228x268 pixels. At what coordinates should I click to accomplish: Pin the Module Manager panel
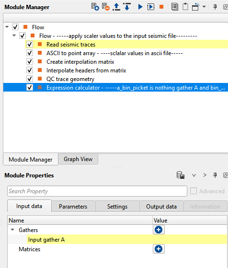(215, 7)
